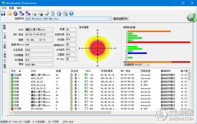Viewport: 197px width, 124px height.
Task: Click the blue channel 11 usage bar
Action: (137, 53)
